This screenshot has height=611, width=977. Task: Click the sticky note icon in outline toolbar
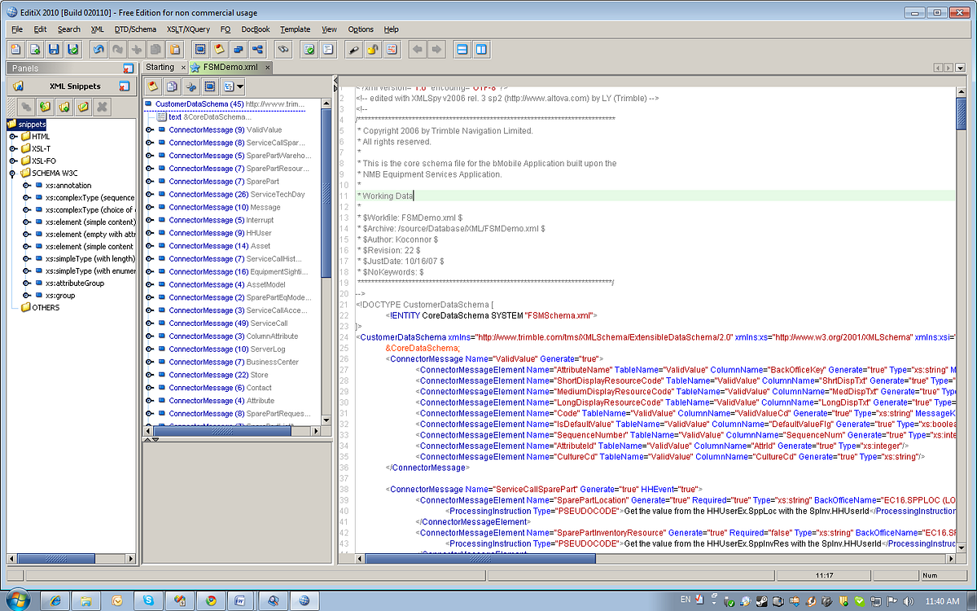tap(152, 86)
